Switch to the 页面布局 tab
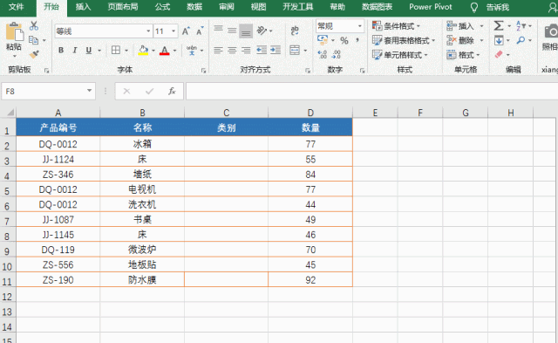This screenshot has height=343, width=558. (123, 7)
